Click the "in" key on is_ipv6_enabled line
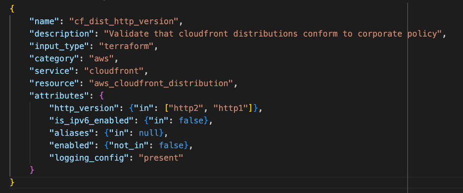Image resolution: width=463 pixels, height=193 pixels. [159, 121]
